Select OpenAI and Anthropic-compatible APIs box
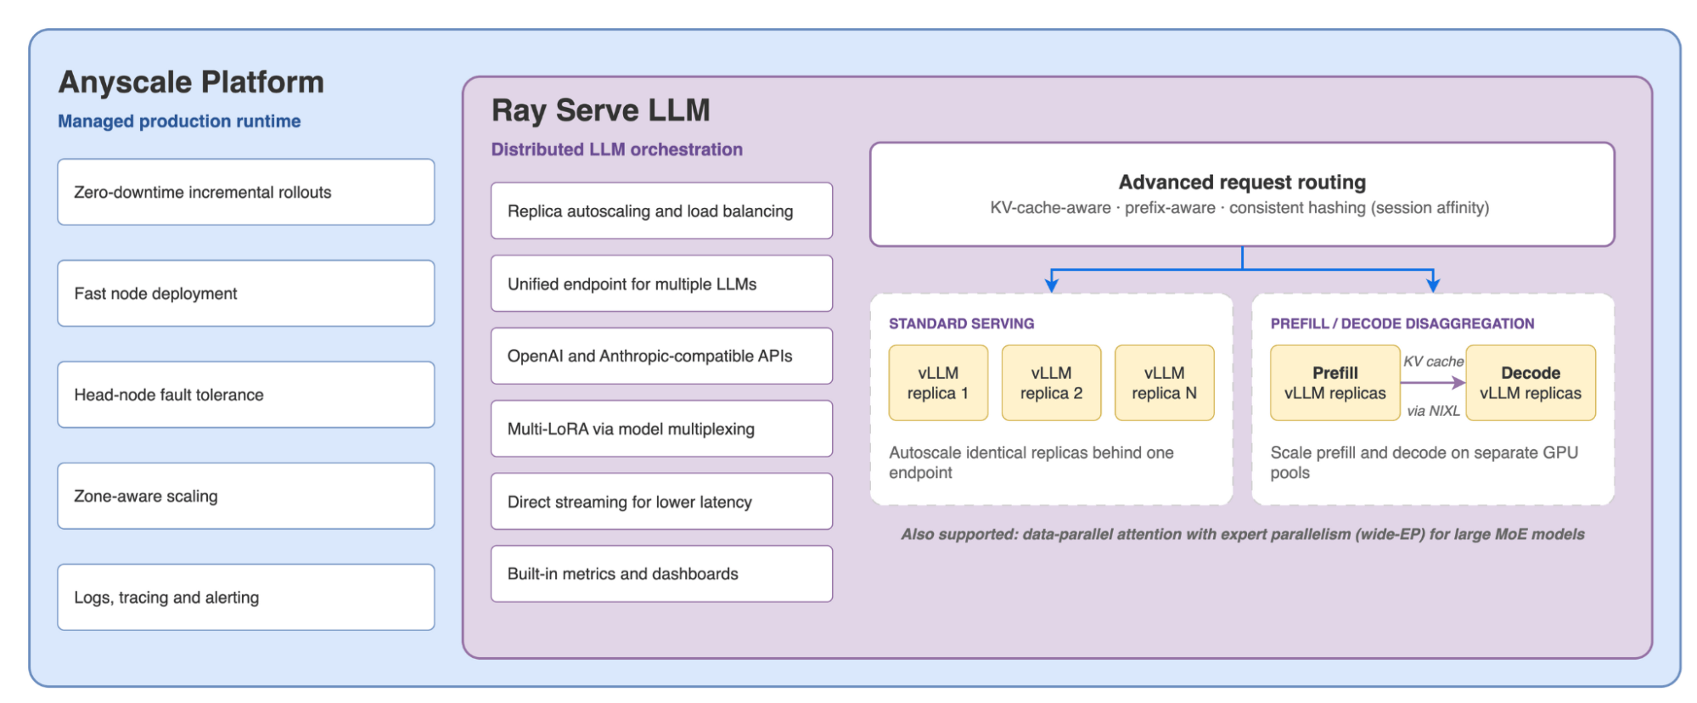1697x703 pixels. coord(661,356)
